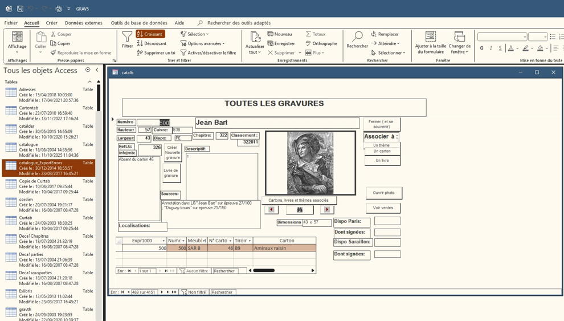Viewport: 564px width, 321px height.
Task: Click the Jean Bart portrait thumbnail
Action: (x=310, y=163)
